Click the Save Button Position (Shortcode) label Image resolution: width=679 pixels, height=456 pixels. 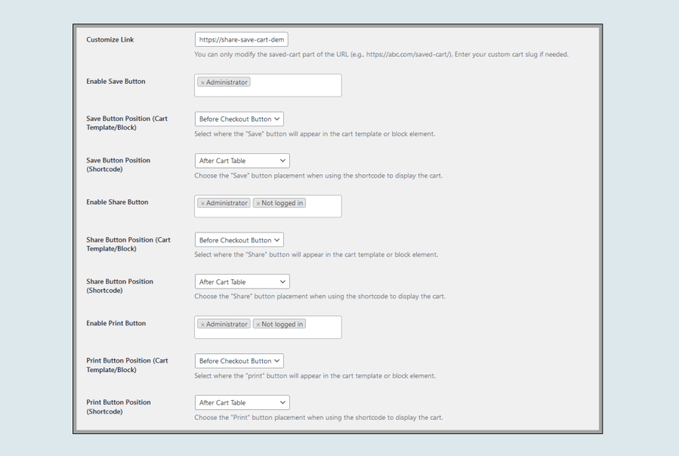pyautogui.click(x=119, y=165)
